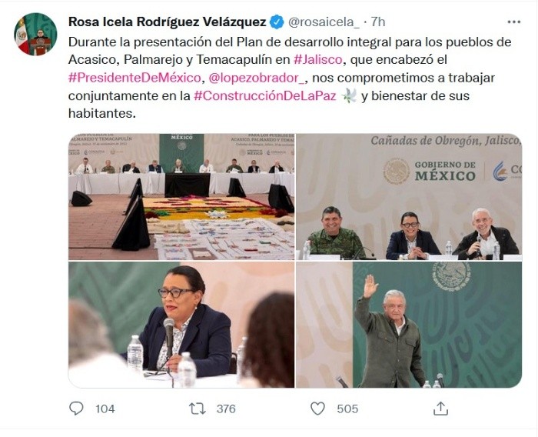This screenshot has height=437, width=538.
Task: Visit the @lopezobrador_ mention
Action: [256, 78]
